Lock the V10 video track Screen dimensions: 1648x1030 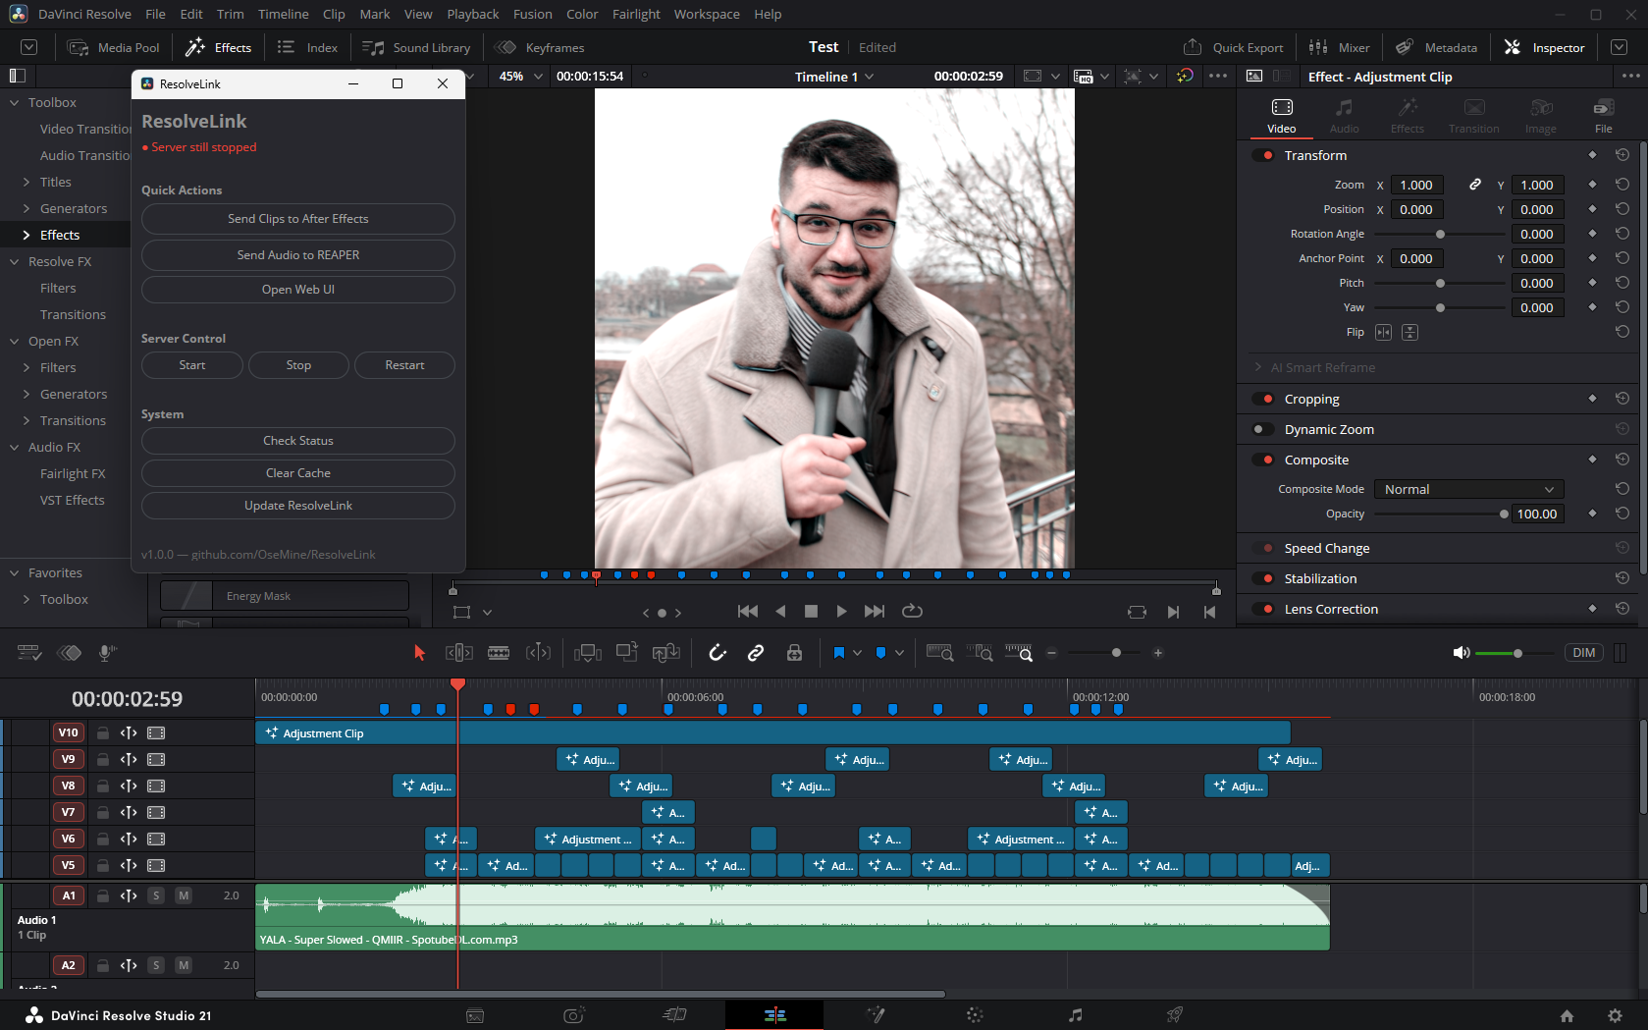[x=102, y=732]
